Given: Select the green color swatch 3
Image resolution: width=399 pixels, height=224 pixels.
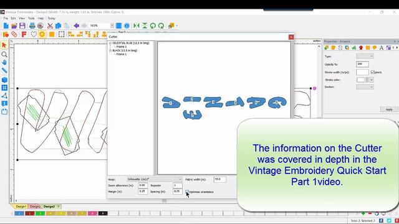Looking at the screenshot, I should click(x=40, y=213).
